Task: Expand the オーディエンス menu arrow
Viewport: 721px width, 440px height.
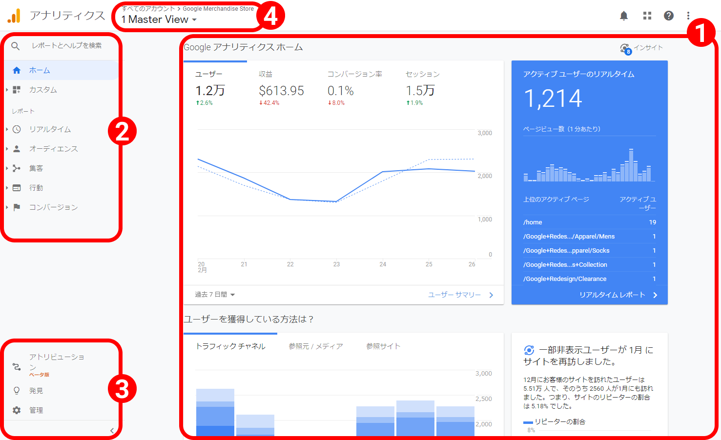Action: [7, 149]
